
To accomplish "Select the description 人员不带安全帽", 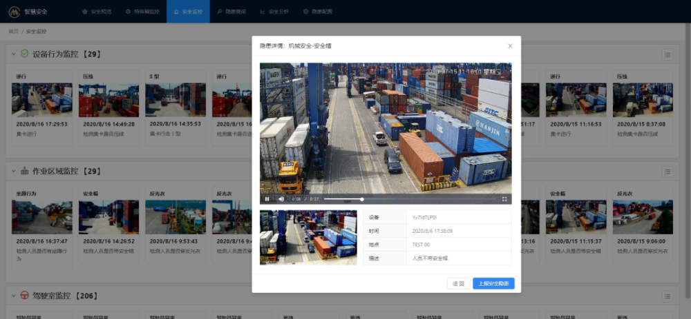I will pyautogui.click(x=430, y=258).
